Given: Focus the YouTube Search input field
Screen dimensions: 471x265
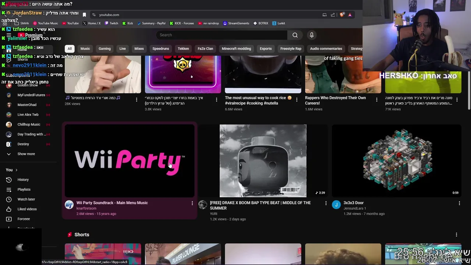Looking at the screenshot, I should [222, 35].
